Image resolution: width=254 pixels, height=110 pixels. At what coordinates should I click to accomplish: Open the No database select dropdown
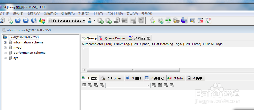coord(66,21)
